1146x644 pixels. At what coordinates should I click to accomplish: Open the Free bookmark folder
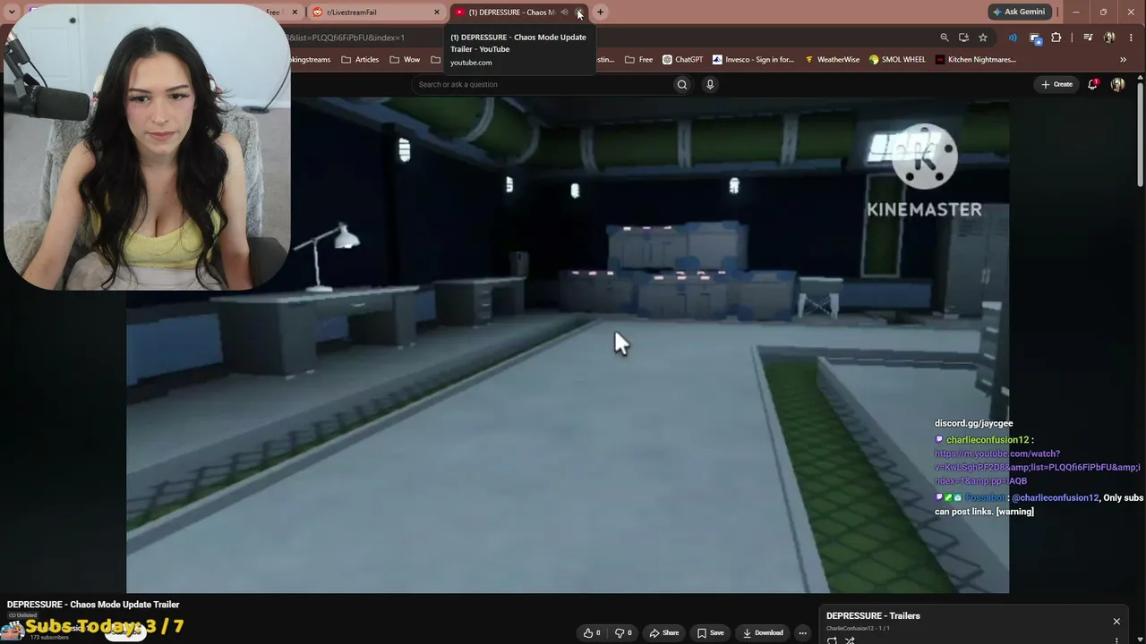[638, 60]
